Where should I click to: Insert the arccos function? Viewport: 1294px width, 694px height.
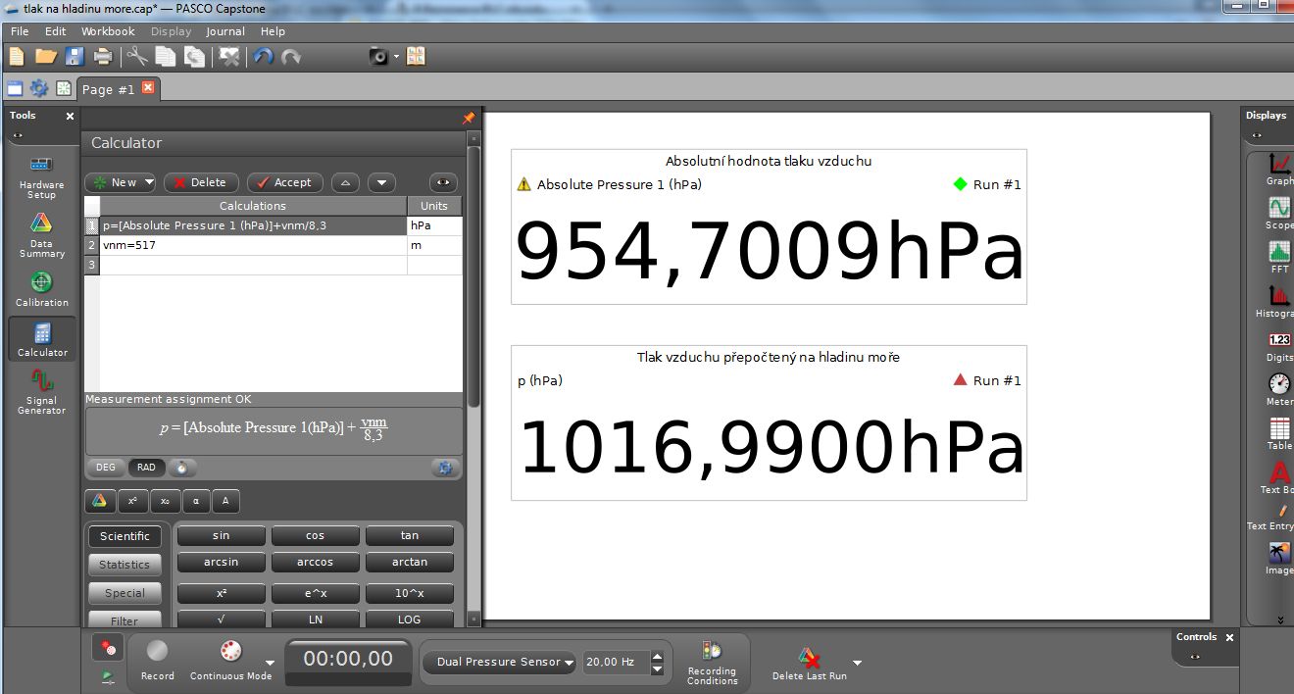(316, 563)
